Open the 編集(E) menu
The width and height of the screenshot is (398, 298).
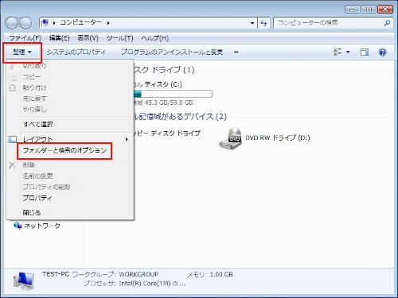point(59,38)
